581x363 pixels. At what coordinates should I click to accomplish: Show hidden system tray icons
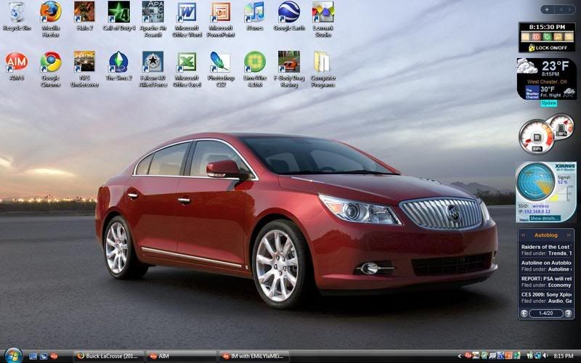(x=460, y=356)
